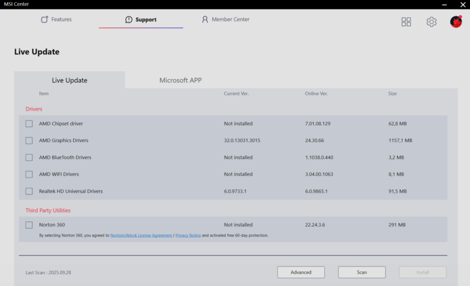Click the 1157,1 MB size value

tap(400, 140)
